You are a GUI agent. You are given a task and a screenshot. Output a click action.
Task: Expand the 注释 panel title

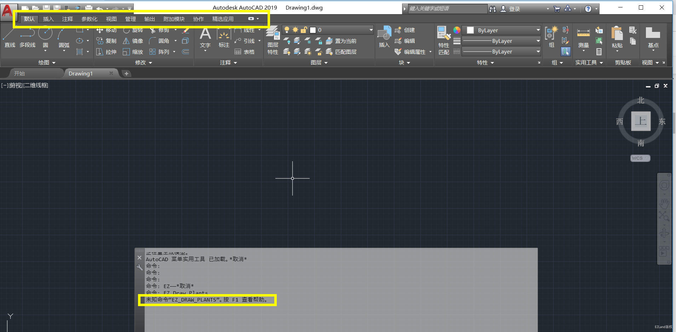(x=228, y=63)
